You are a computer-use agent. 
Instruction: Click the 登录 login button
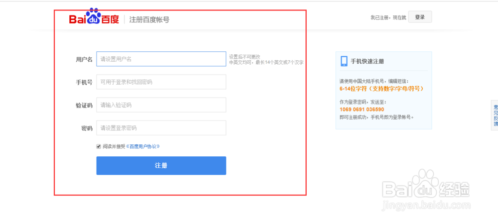pyautogui.click(x=420, y=17)
